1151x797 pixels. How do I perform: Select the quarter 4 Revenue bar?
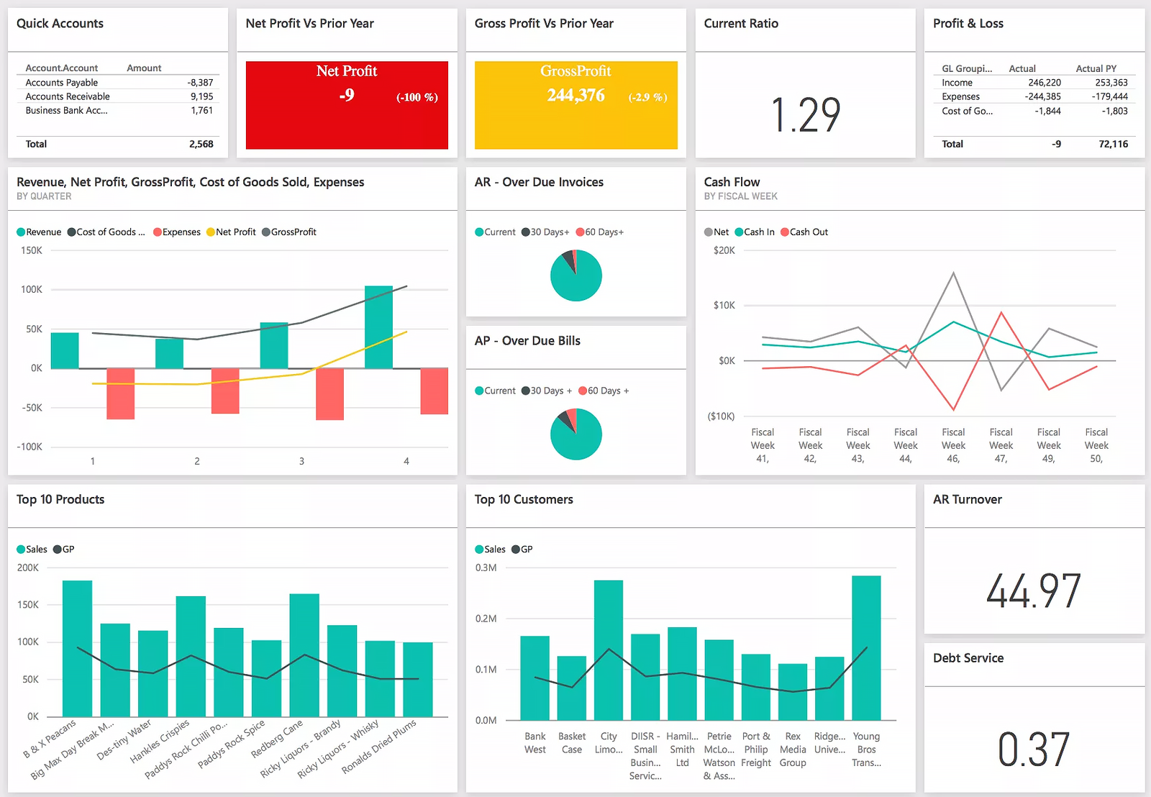coord(378,327)
